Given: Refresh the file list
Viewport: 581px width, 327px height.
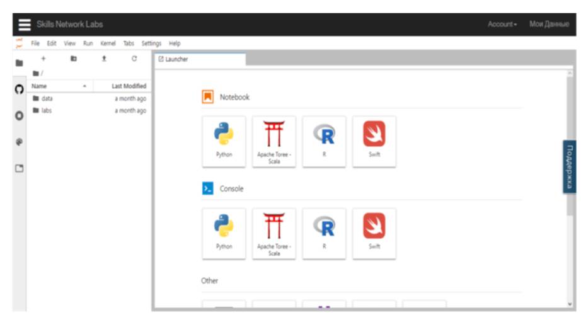Looking at the screenshot, I should coord(134,59).
